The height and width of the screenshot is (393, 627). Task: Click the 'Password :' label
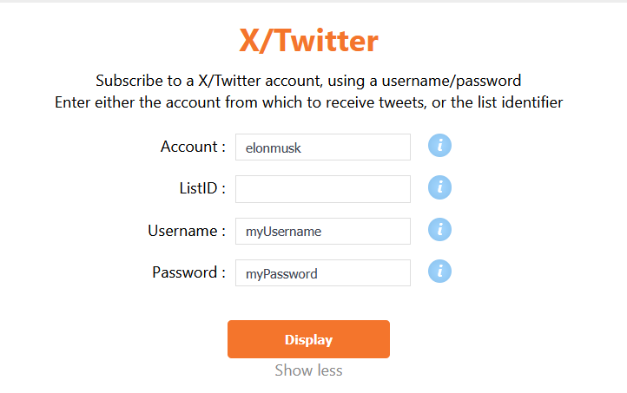pos(188,272)
